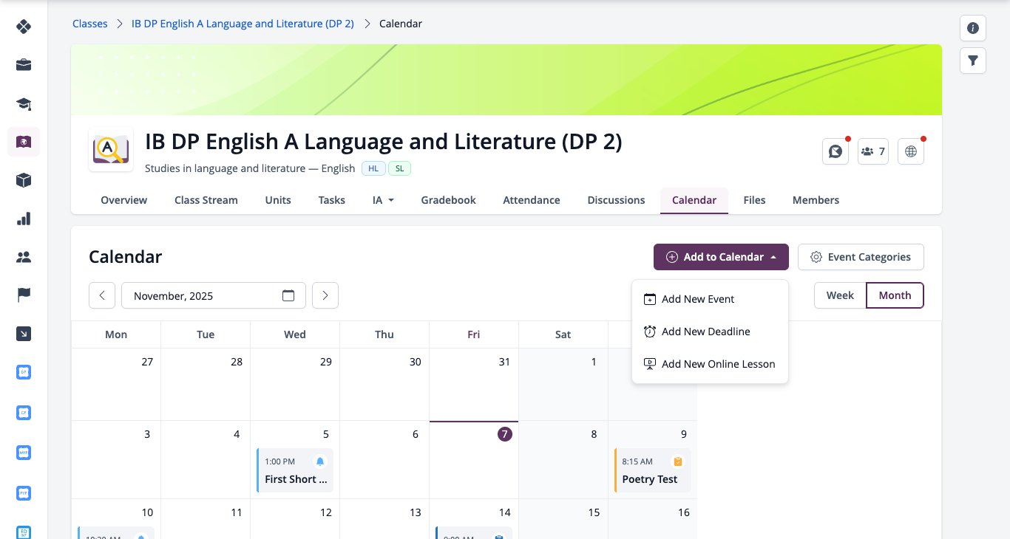
Task: Open the Units tab
Action: [x=278, y=200]
